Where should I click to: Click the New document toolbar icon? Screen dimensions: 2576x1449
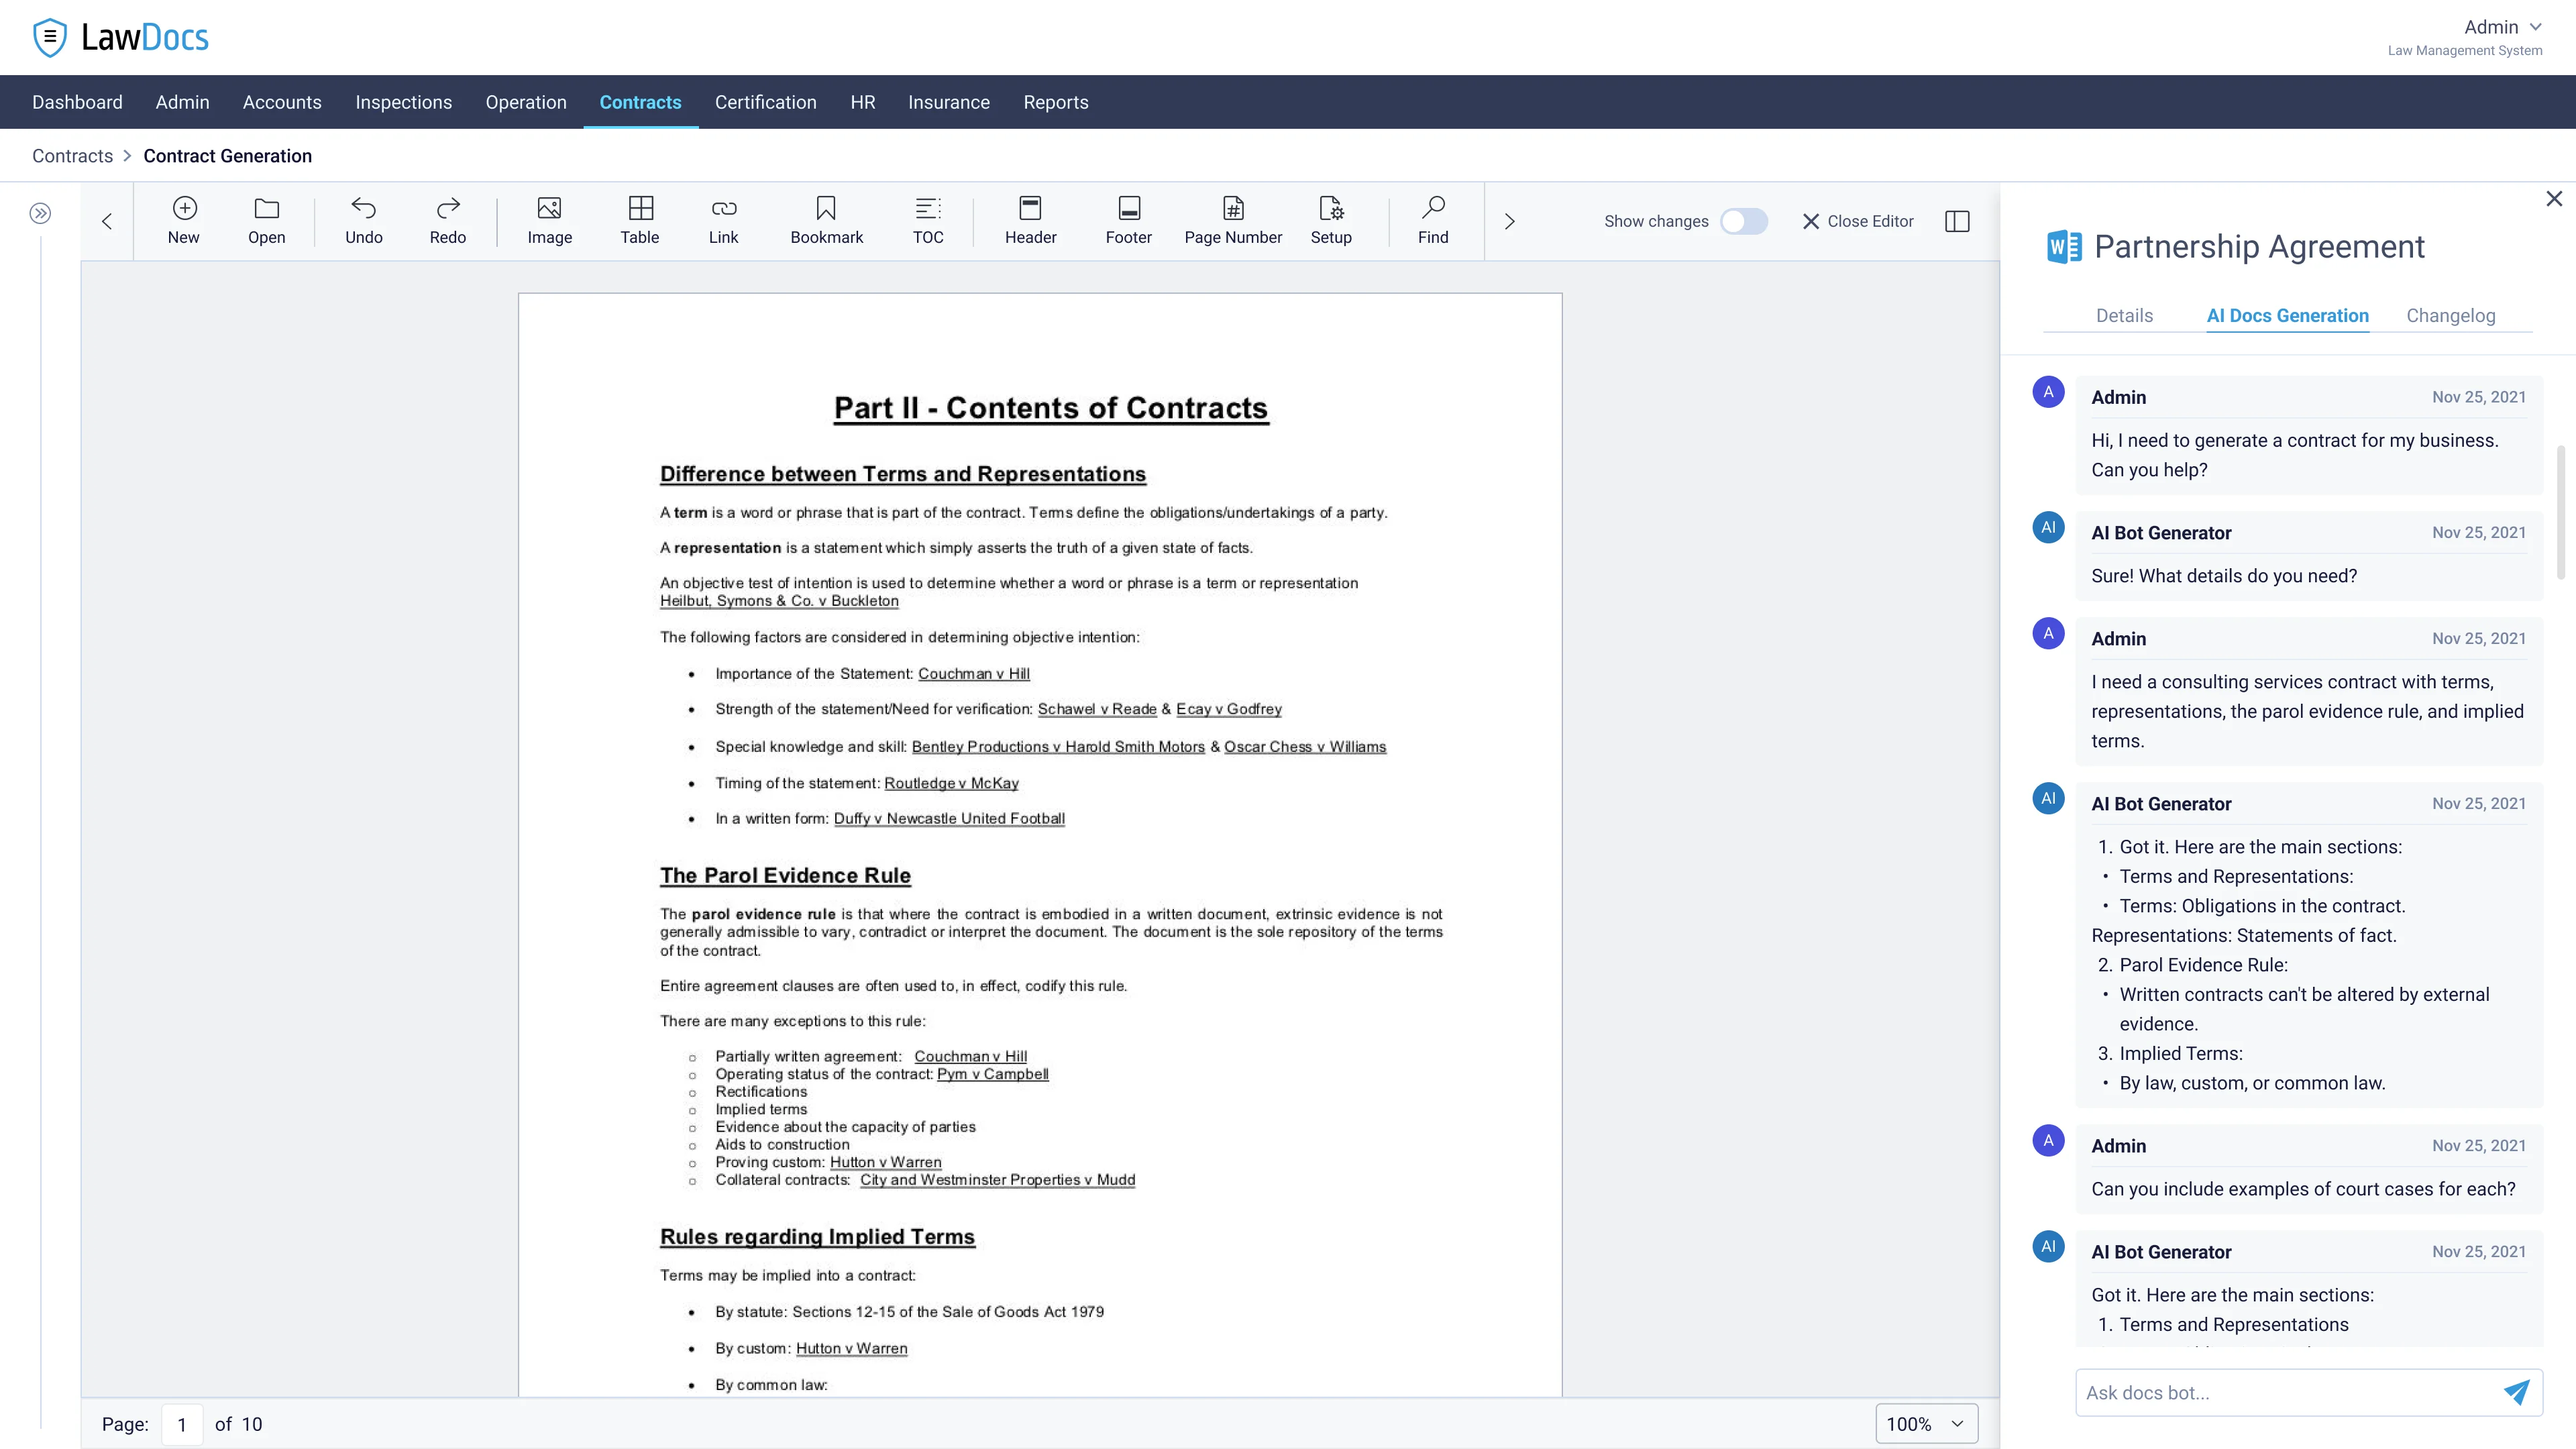[x=184, y=221]
